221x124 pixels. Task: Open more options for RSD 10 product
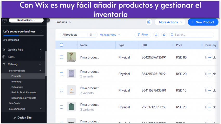click(210, 90)
